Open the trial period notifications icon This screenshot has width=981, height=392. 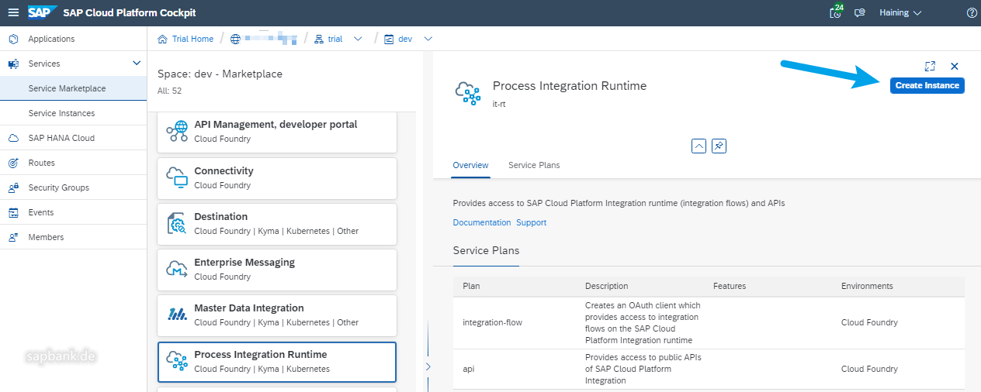[836, 12]
